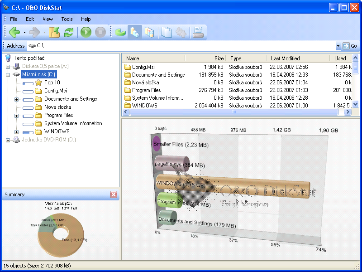Screen dimensions: 362x272
Task: Click the print report icon
Action: 198,32
